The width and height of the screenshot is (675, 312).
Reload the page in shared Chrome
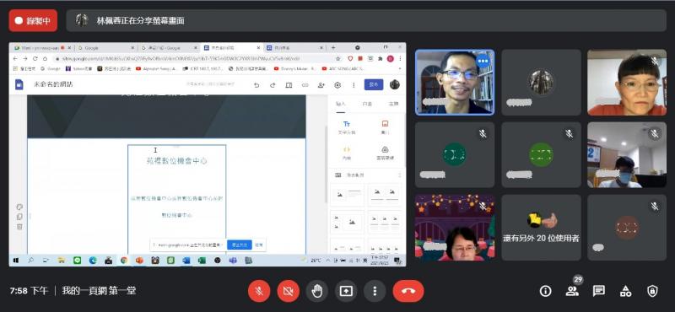pos(35,58)
